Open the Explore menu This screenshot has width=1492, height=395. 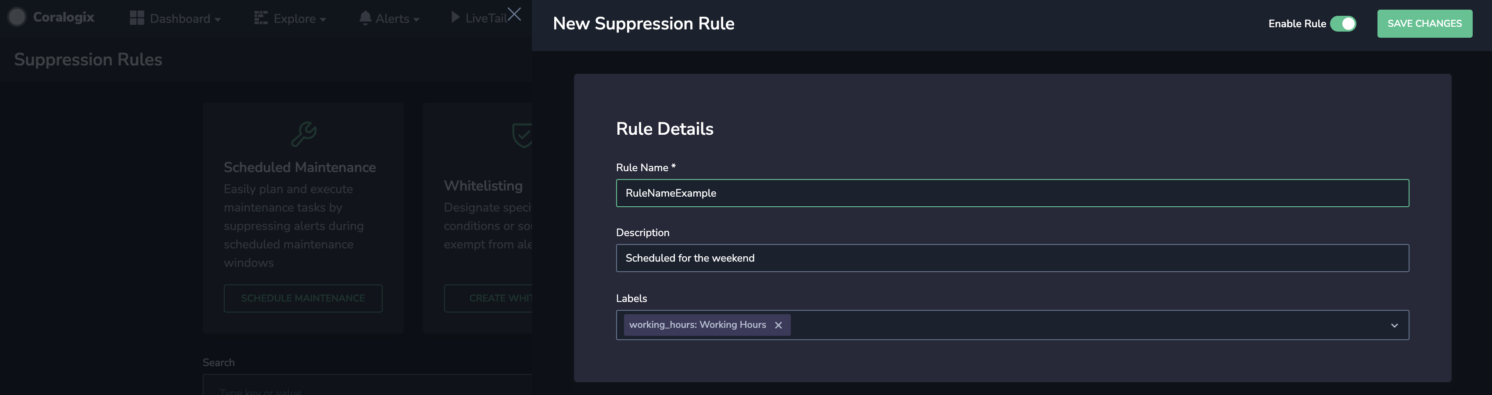[x=290, y=18]
